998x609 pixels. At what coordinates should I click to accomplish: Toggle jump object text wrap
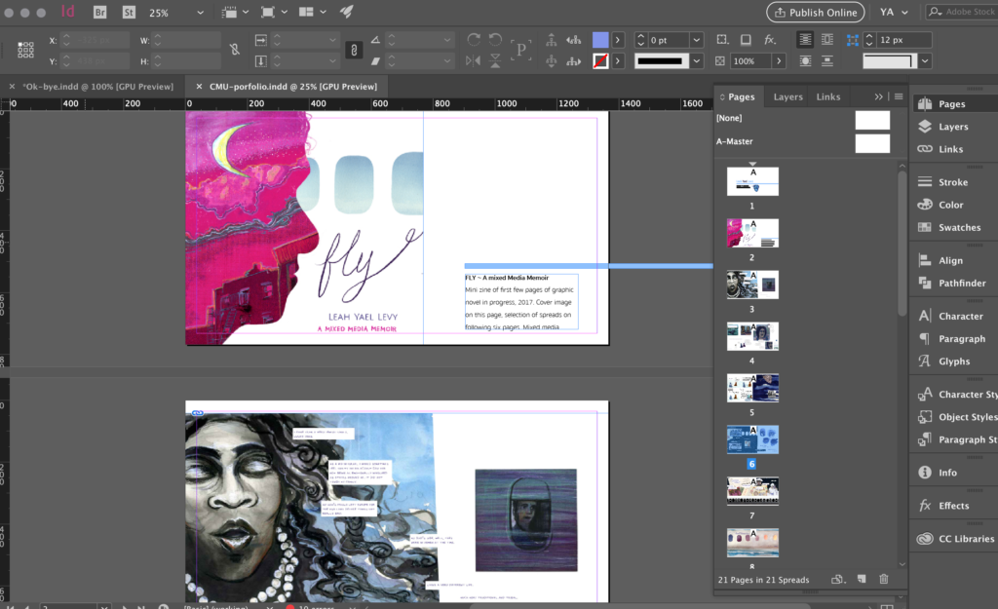[x=826, y=61]
